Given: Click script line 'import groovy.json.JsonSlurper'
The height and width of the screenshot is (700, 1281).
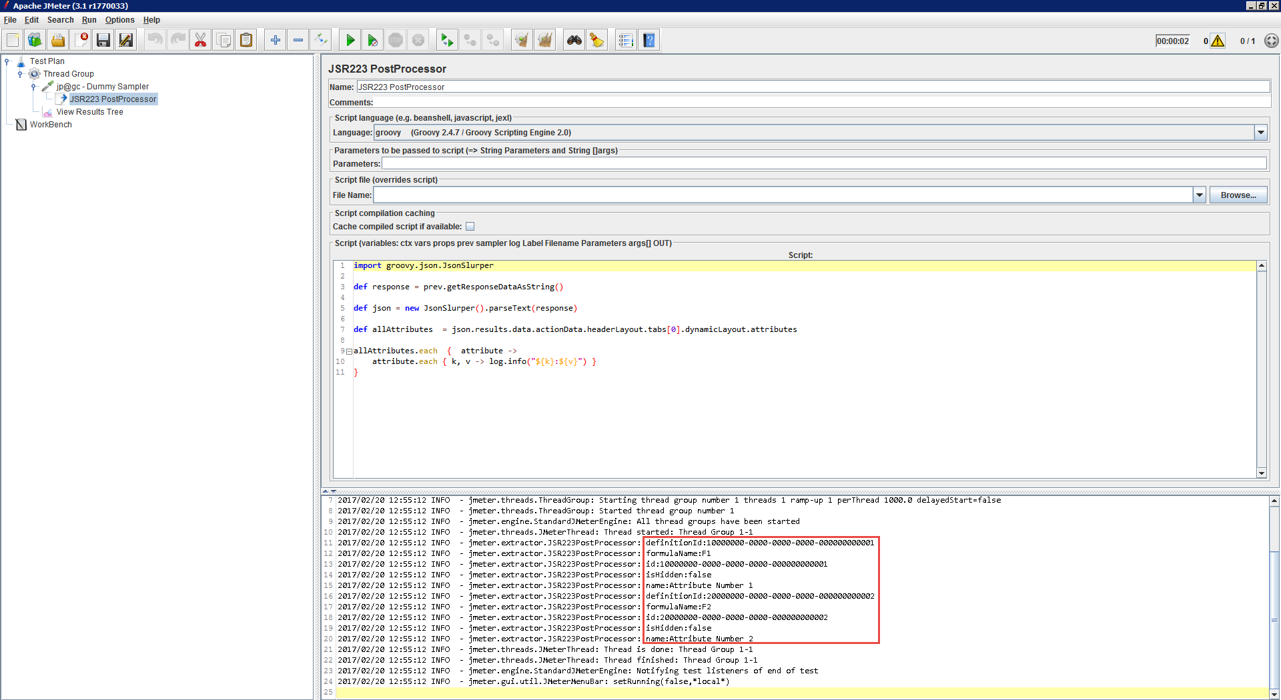Looking at the screenshot, I should coord(424,266).
